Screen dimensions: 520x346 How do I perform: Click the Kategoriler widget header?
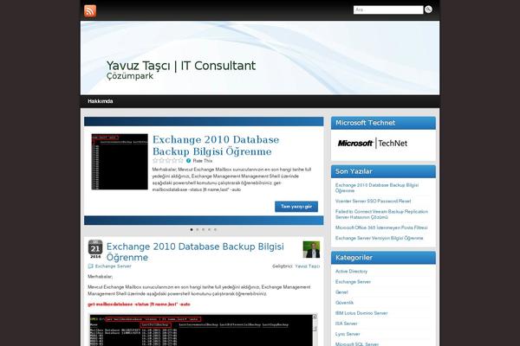pos(383,258)
